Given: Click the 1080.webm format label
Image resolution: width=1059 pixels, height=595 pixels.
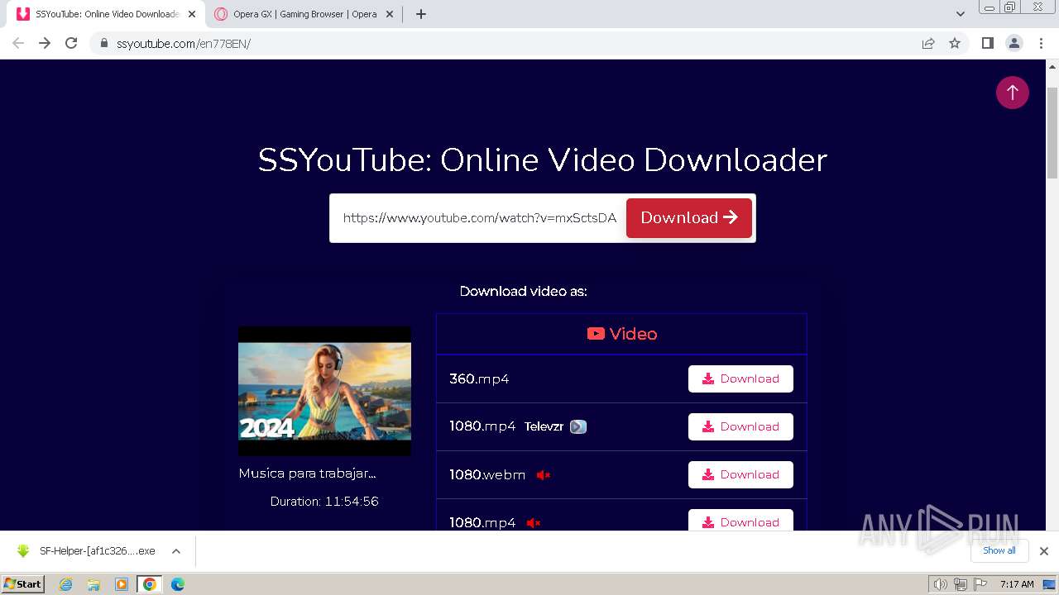Looking at the screenshot, I should (x=487, y=474).
